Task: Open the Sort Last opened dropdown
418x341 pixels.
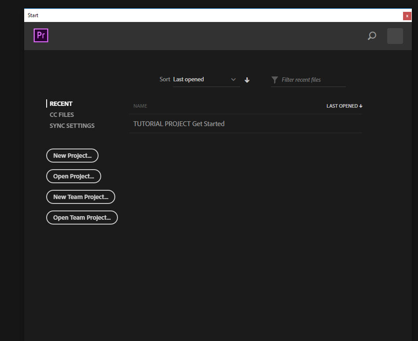Action: (x=206, y=80)
